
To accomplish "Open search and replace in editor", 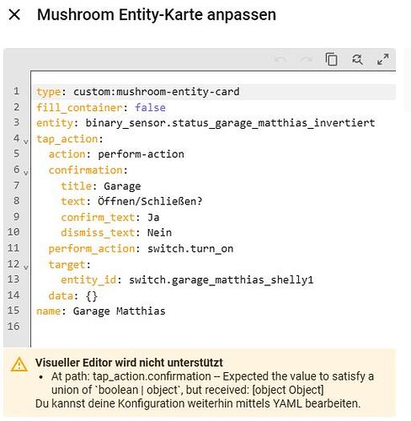I will click(357, 60).
